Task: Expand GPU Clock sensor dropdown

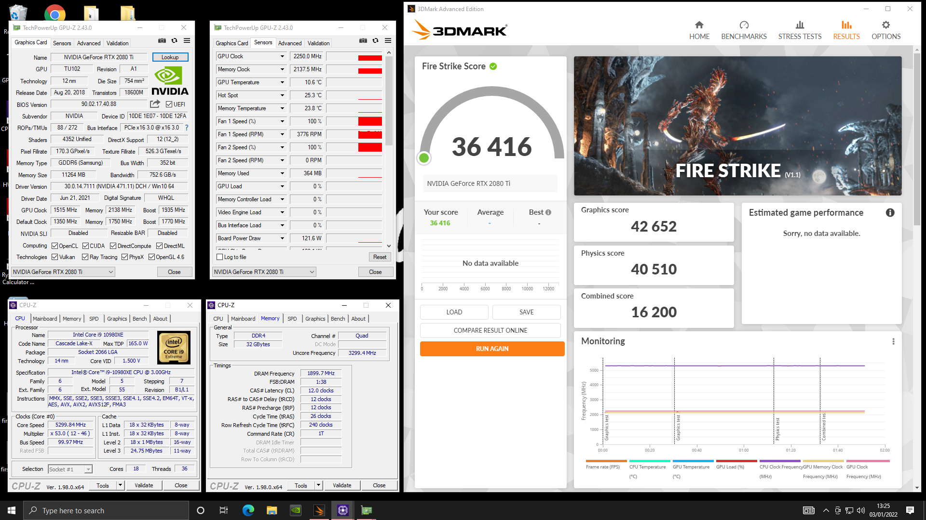Action: pos(282,56)
